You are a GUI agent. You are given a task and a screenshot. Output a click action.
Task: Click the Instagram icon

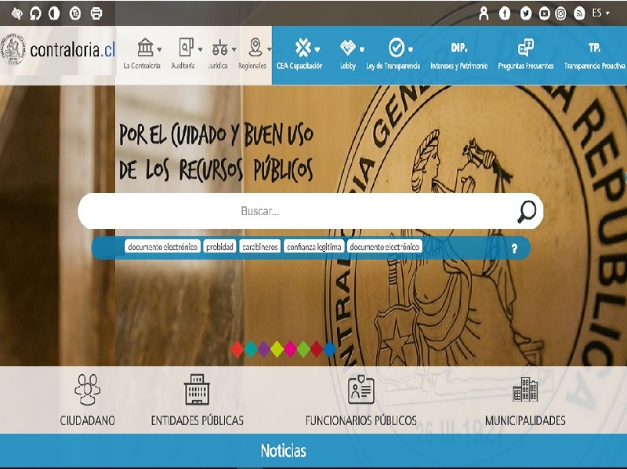click(x=560, y=12)
